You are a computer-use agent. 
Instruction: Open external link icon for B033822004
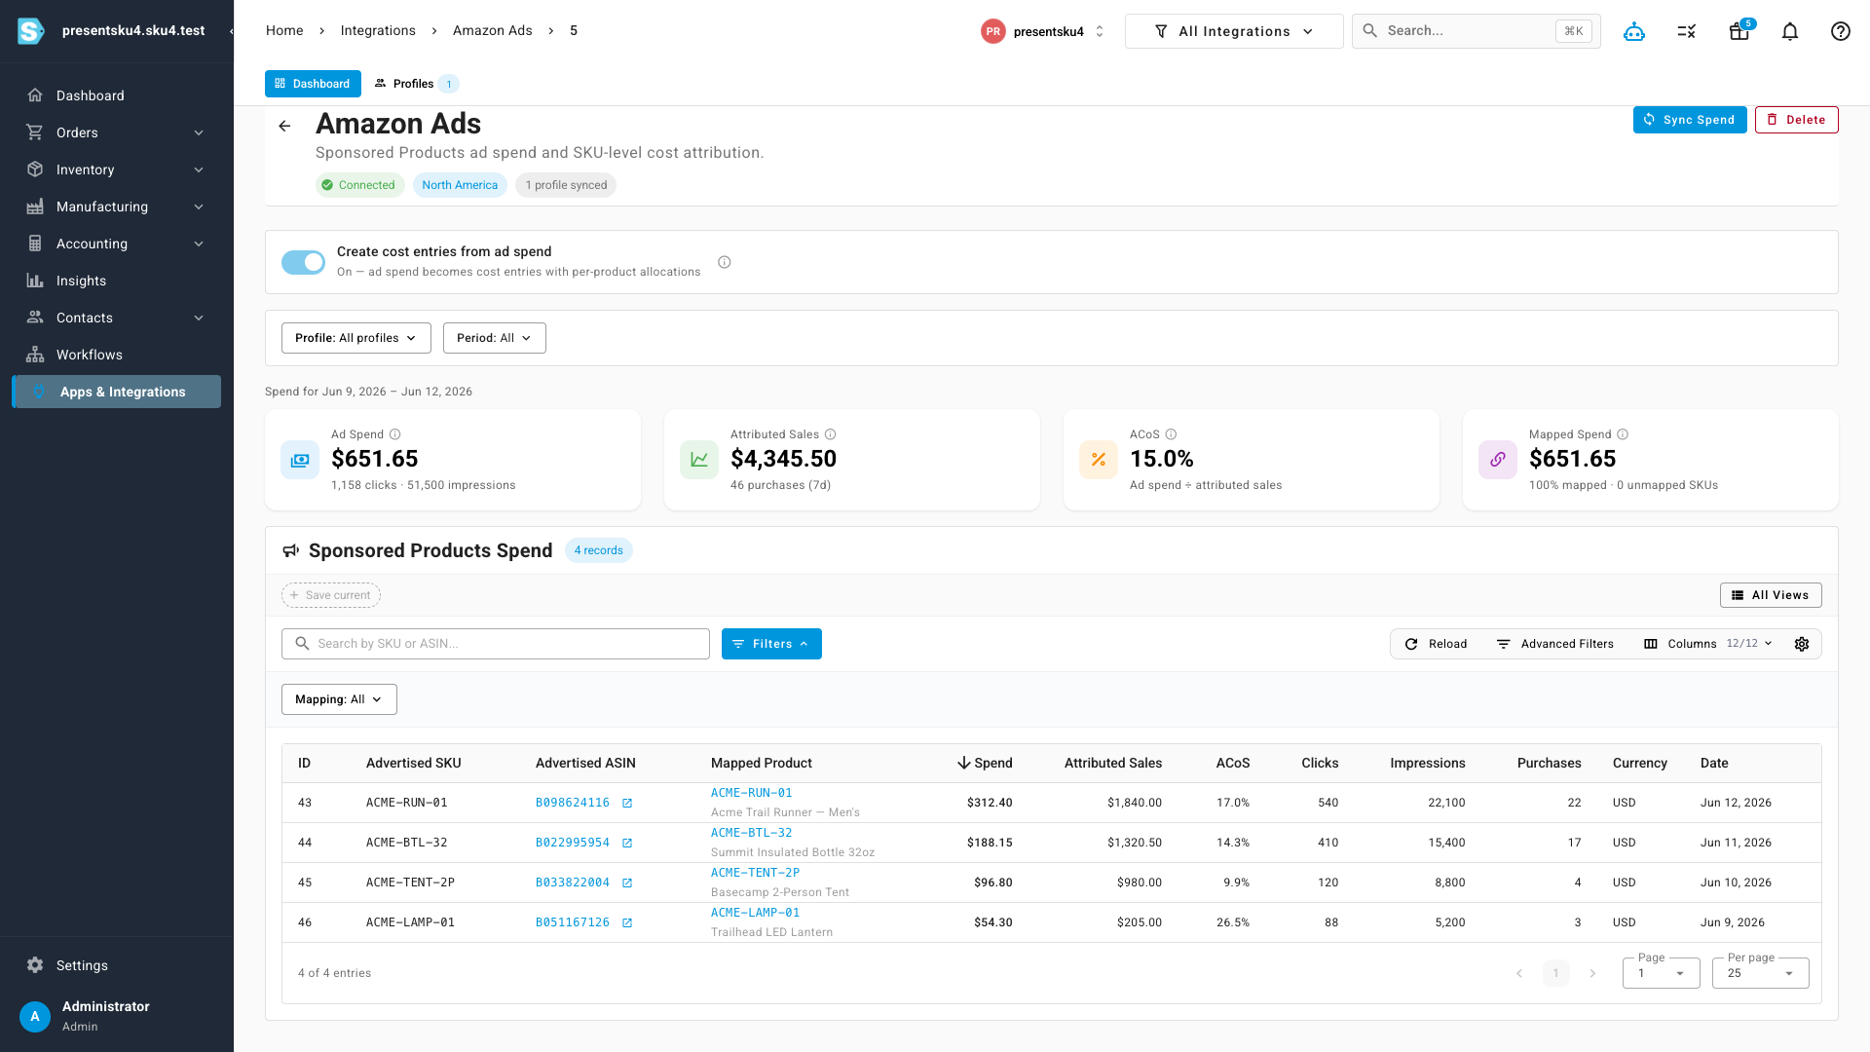627,883
